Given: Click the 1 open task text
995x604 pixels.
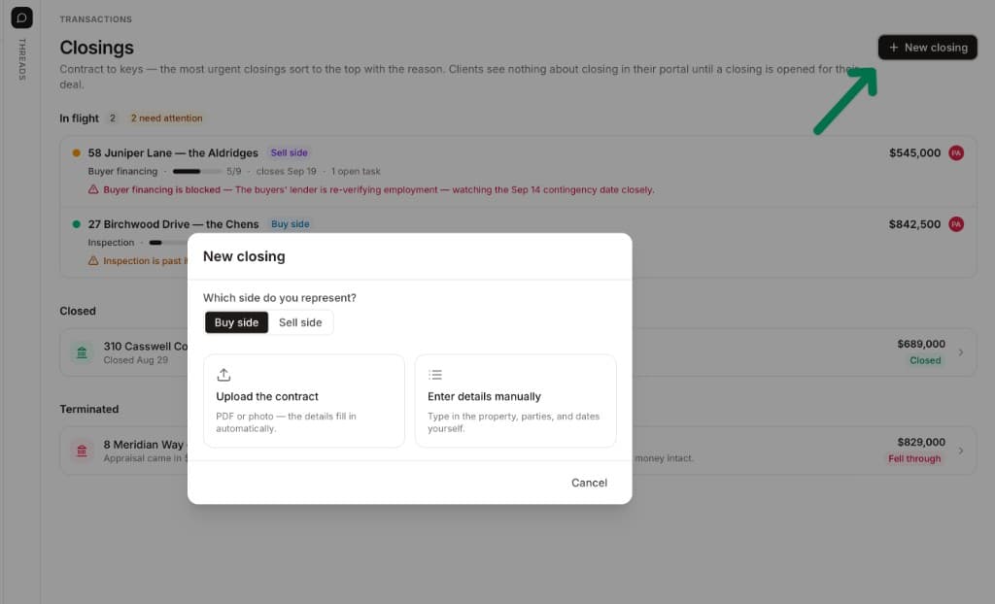Looking at the screenshot, I should (356, 171).
